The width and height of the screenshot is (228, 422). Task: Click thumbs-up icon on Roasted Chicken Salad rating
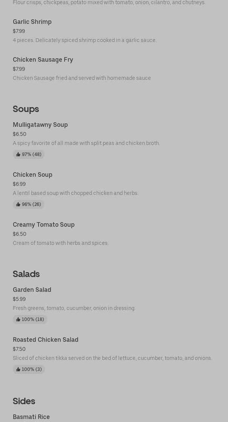(x=18, y=369)
